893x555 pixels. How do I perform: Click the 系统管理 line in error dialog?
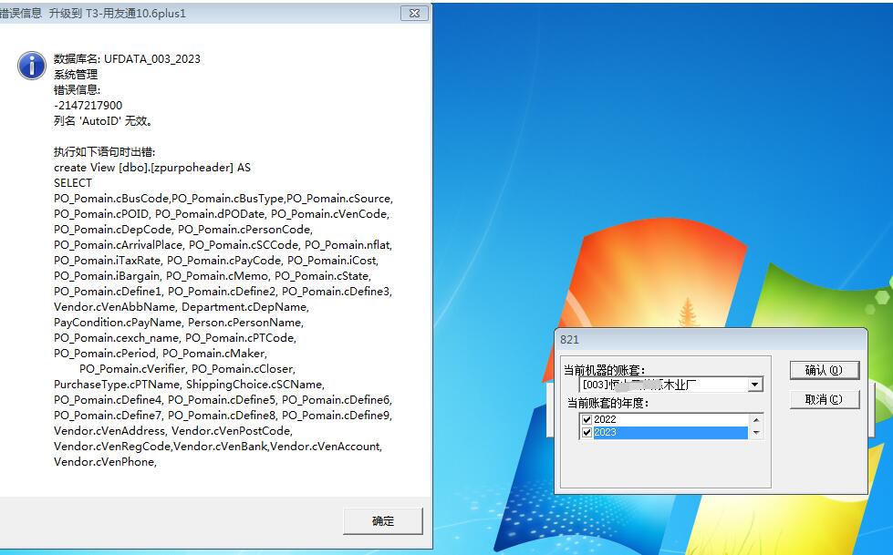point(76,74)
